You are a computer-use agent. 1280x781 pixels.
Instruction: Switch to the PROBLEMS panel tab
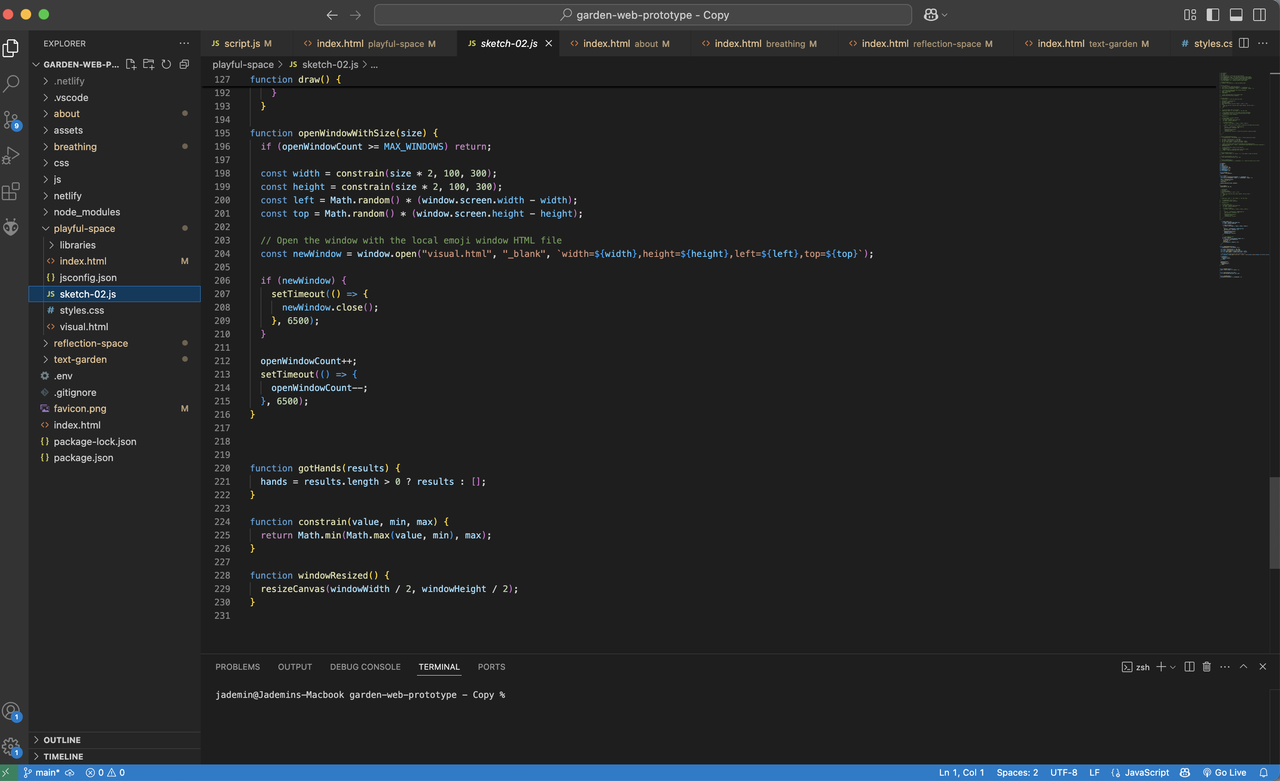(x=237, y=667)
